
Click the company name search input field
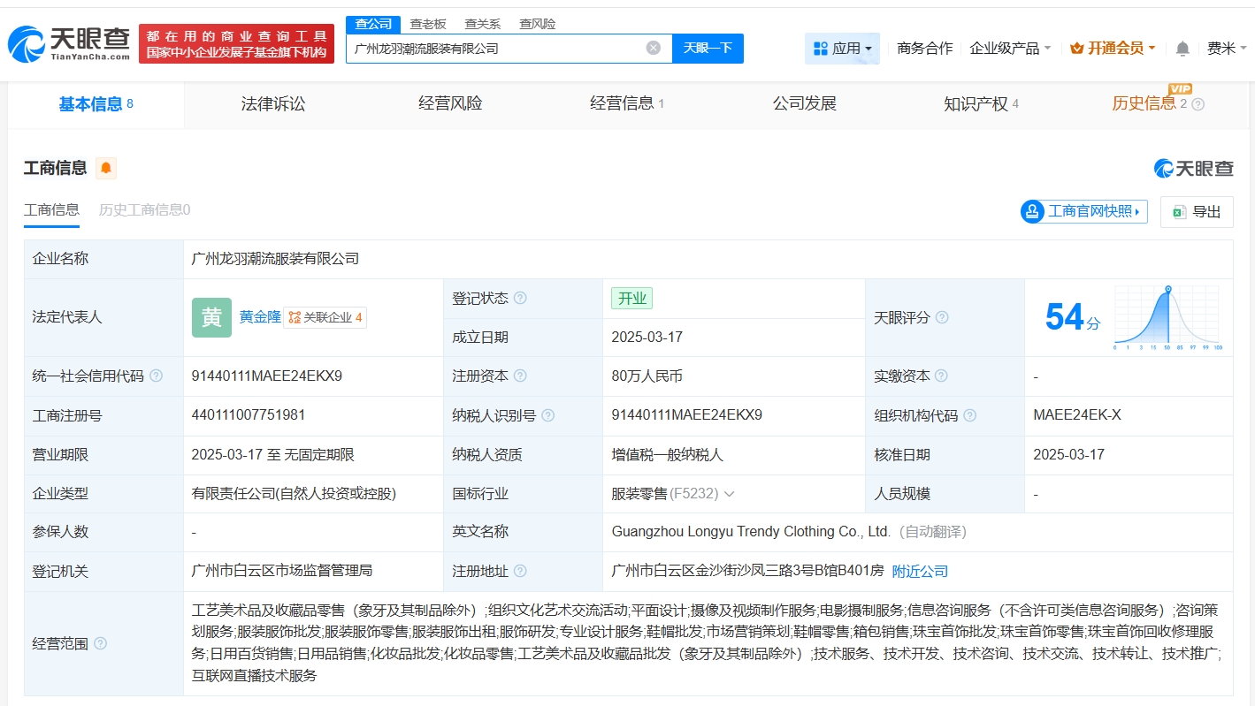tap(495, 49)
